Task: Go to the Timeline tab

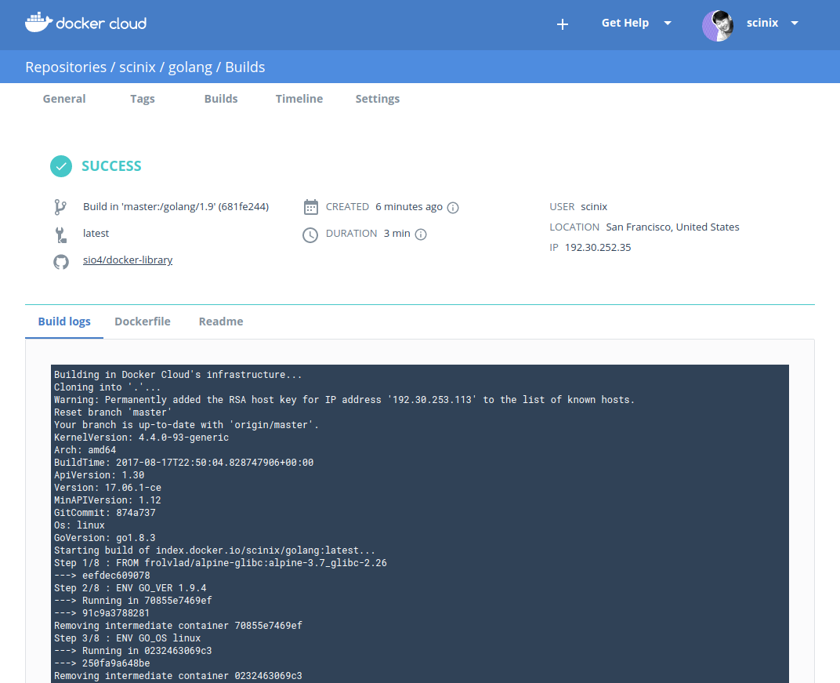Action: tap(299, 99)
